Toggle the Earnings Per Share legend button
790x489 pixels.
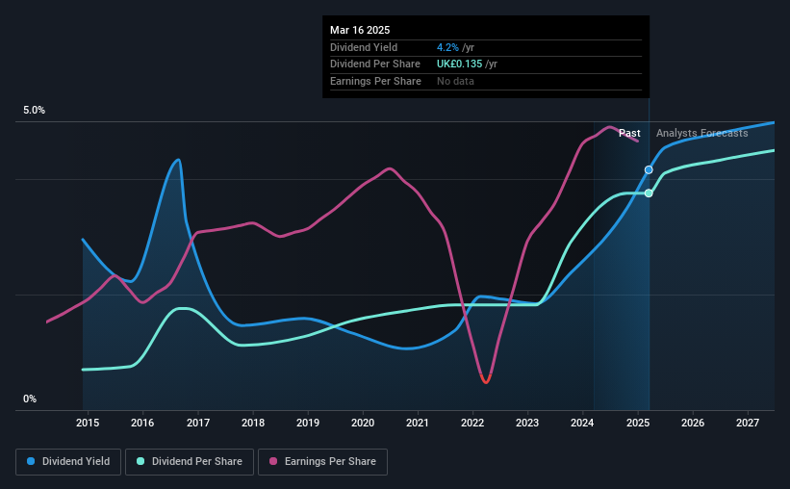[322, 462]
